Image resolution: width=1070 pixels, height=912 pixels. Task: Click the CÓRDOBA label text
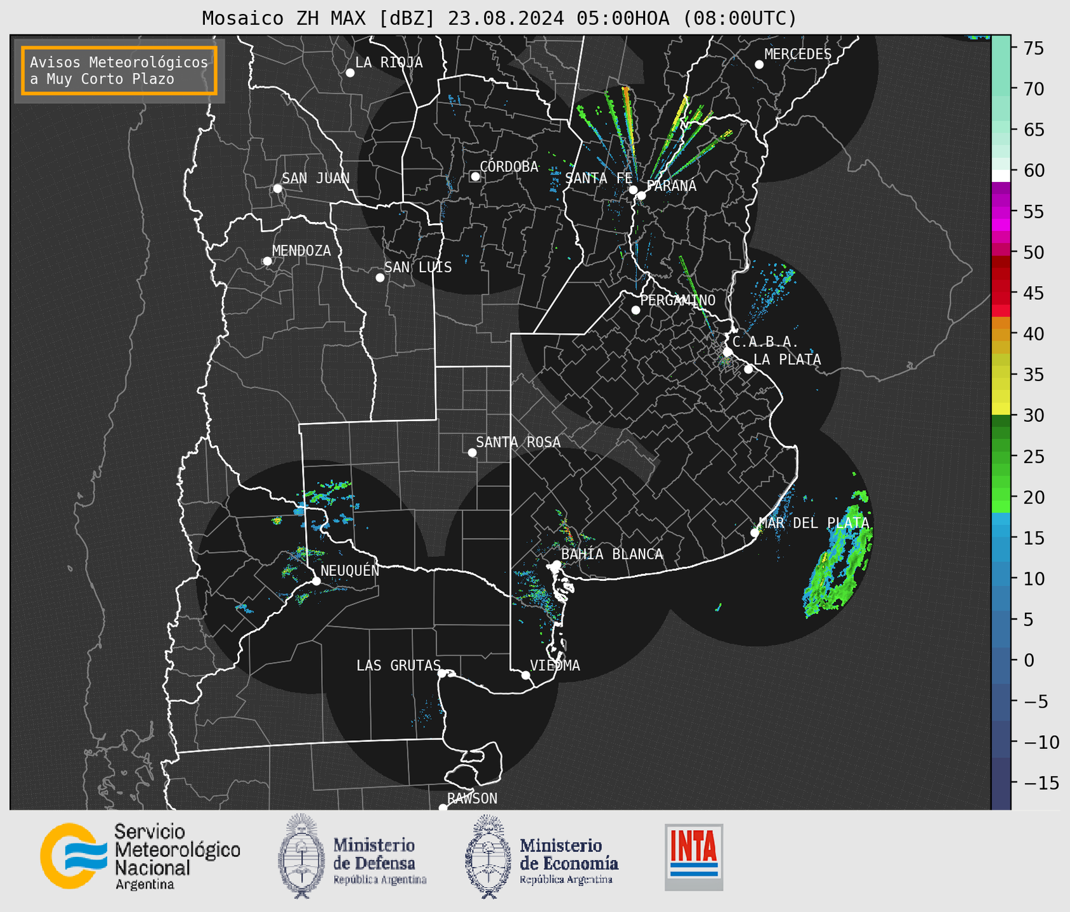pos(509,167)
